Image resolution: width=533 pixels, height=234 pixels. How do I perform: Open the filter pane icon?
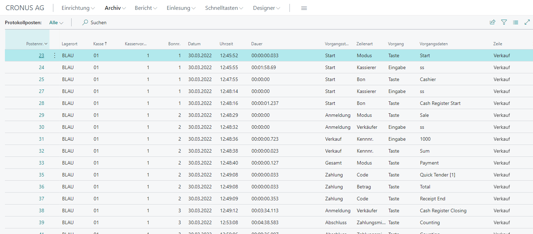pyautogui.click(x=504, y=22)
